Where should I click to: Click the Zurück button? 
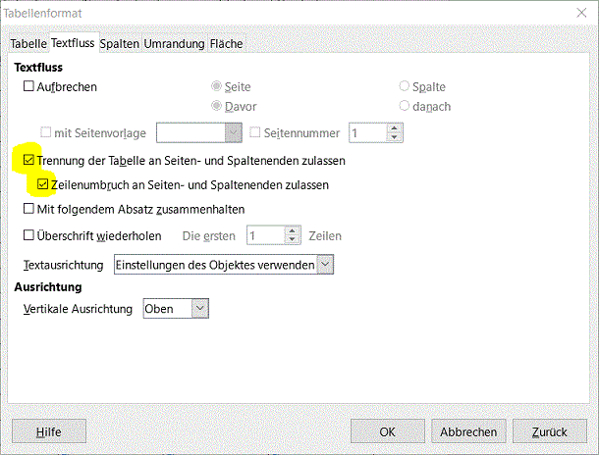(549, 431)
